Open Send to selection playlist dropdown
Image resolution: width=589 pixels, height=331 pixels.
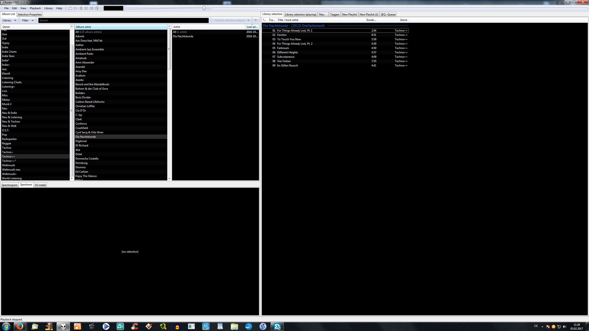232,21
